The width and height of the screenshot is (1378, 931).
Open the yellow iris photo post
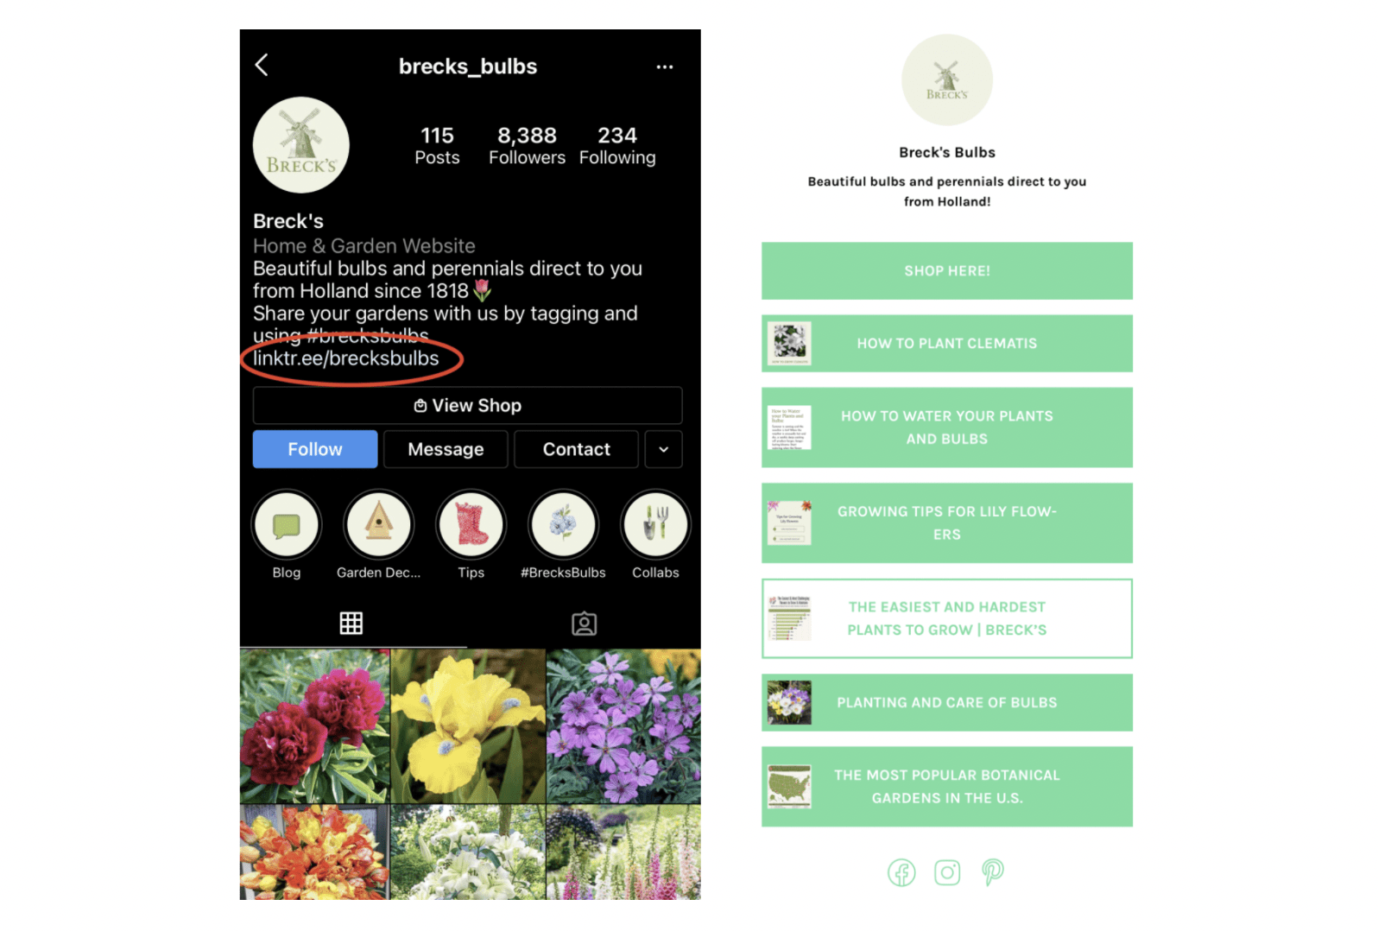coord(468,726)
